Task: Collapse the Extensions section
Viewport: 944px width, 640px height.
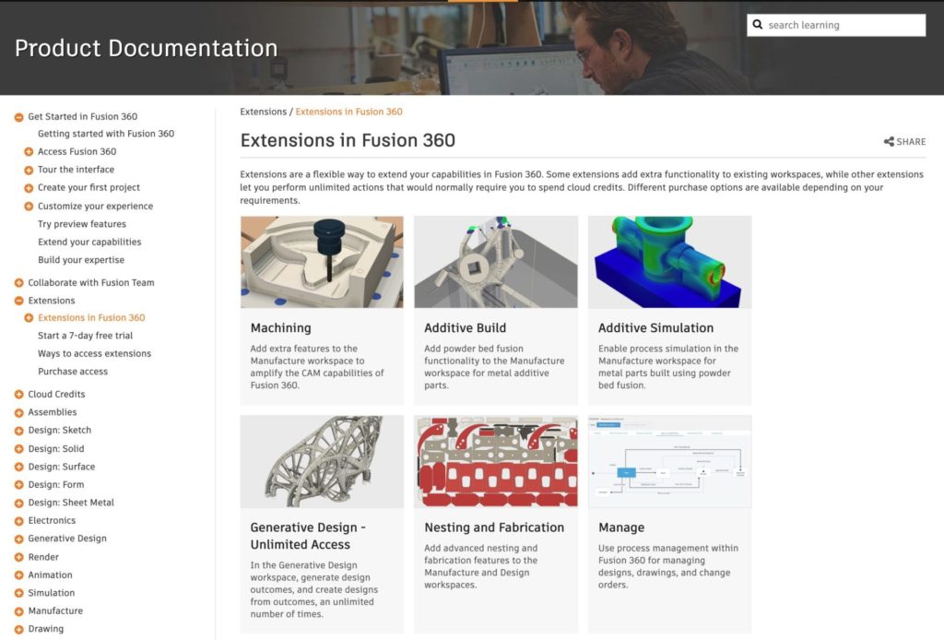Action: click(18, 300)
